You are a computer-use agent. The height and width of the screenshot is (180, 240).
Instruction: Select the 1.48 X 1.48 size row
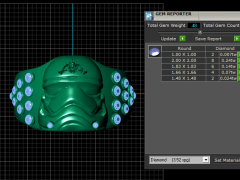[183, 78]
